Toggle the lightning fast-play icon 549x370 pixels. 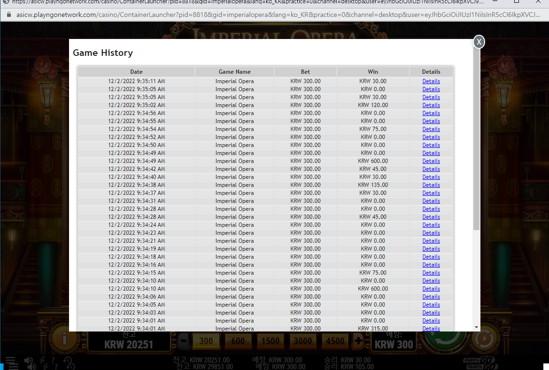click(x=42, y=360)
